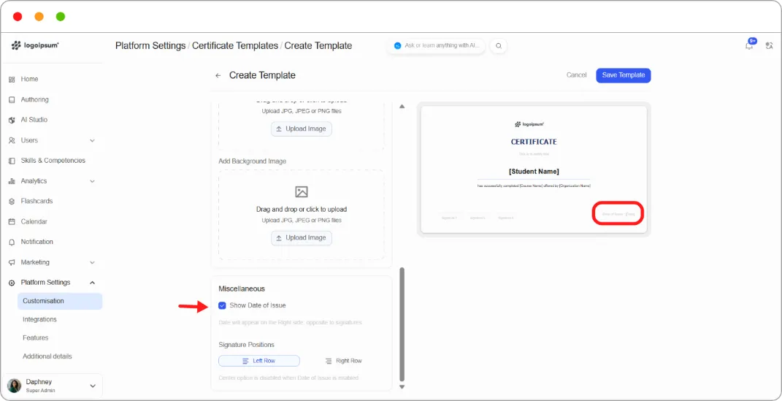This screenshot has height=401, width=782.
Task: Click the Authoring book icon
Action: tap(12, 100)
